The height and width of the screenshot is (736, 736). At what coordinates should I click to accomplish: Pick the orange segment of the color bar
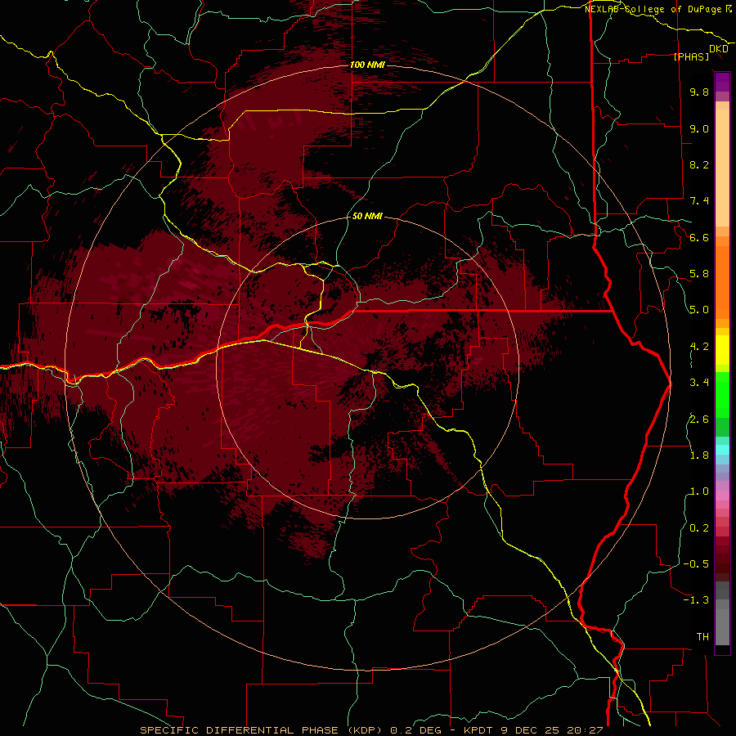point(722,281)
